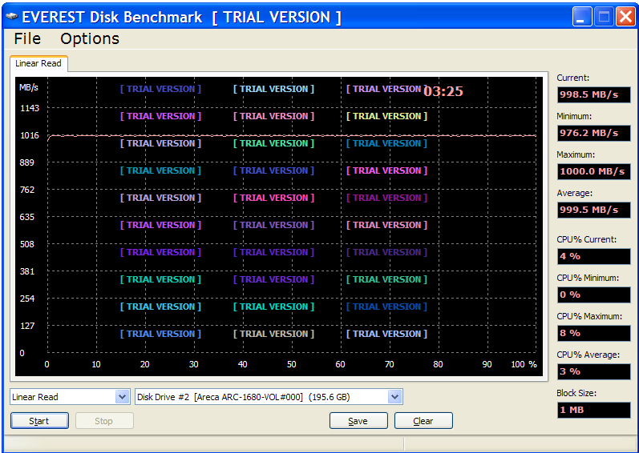Click the Start button

point(39,421)
